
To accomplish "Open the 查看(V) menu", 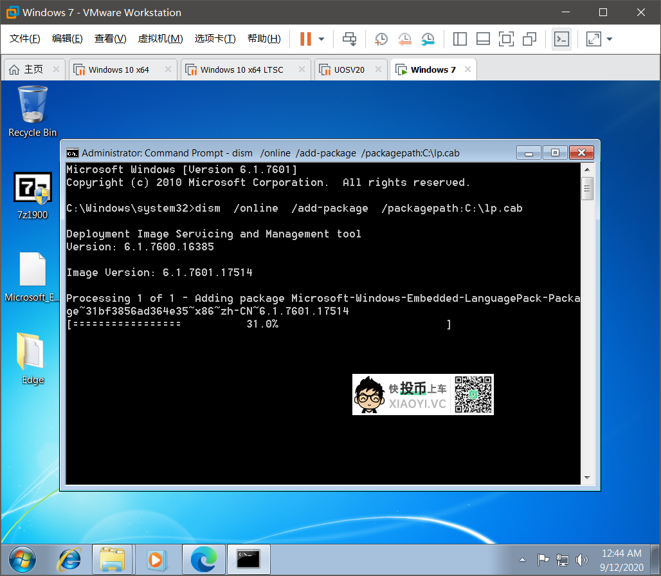I will [110, 39].
